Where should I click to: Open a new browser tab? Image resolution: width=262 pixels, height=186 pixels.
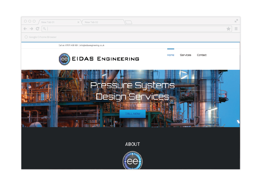129,22
